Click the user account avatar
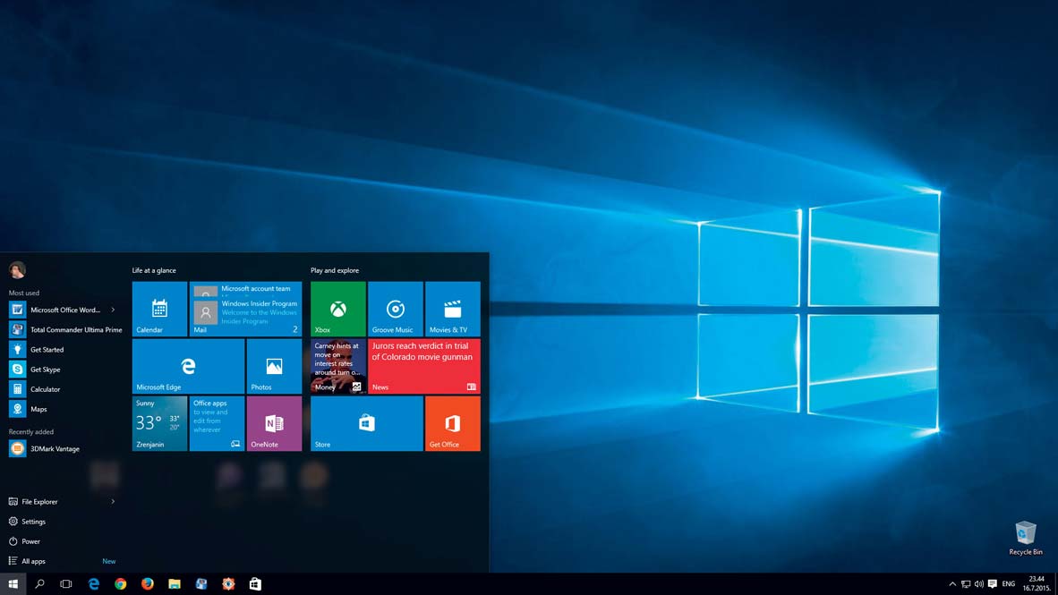The image size is (1058, 595). pos(18,270)
